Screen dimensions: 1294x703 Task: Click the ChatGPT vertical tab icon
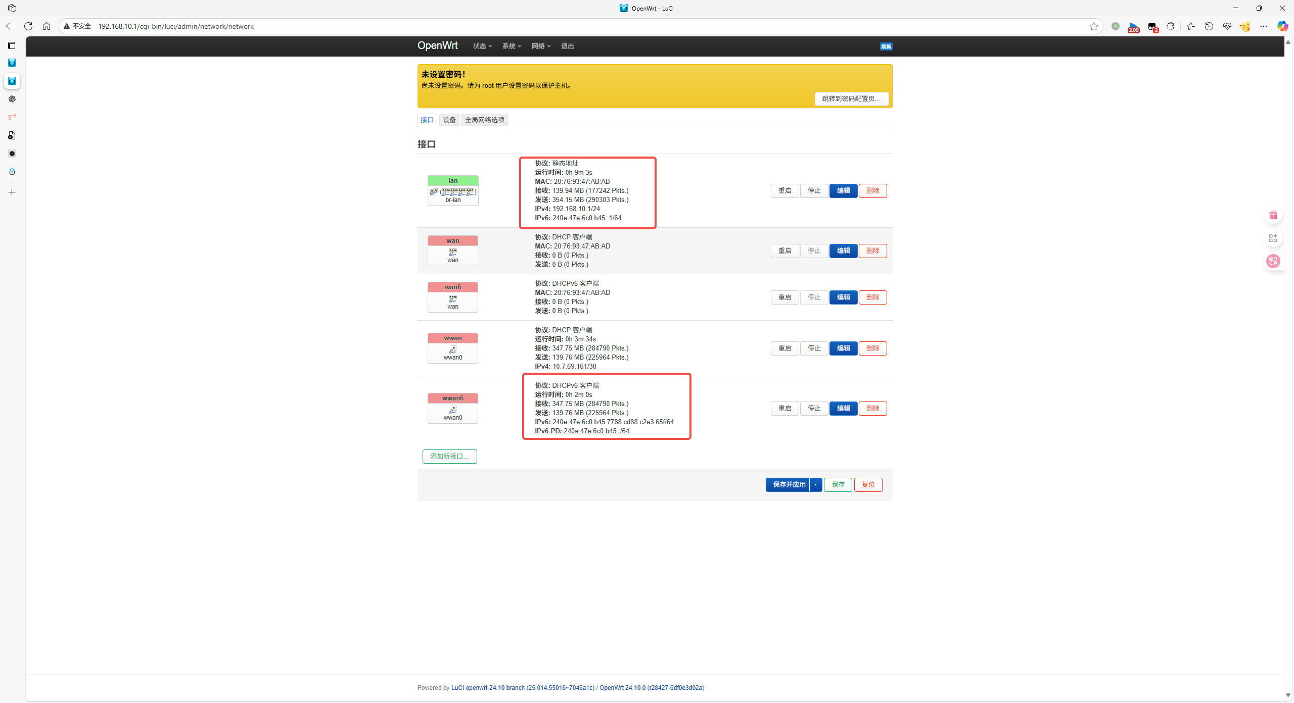[x=12, y=99]
